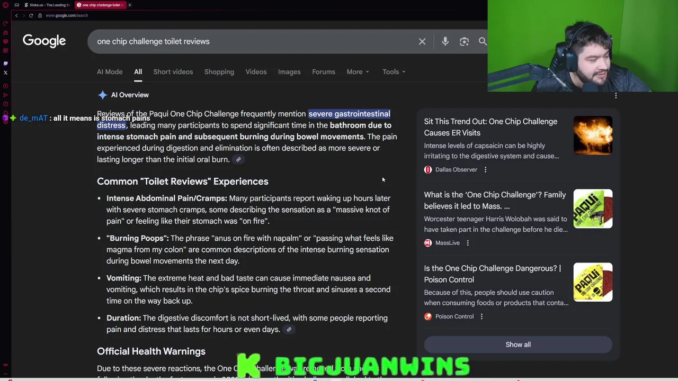Click the Google logo
678x381 pixels.
(44, 41)
